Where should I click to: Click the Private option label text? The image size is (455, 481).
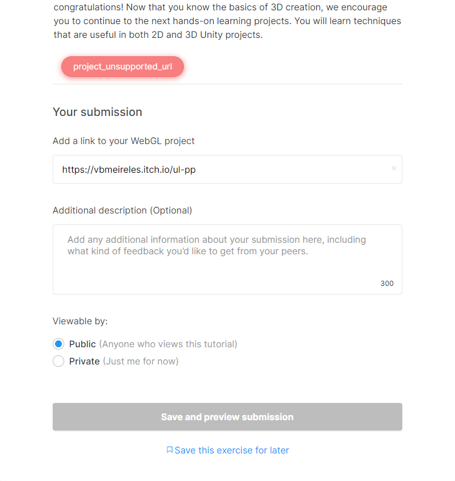[x=84, y=362]
